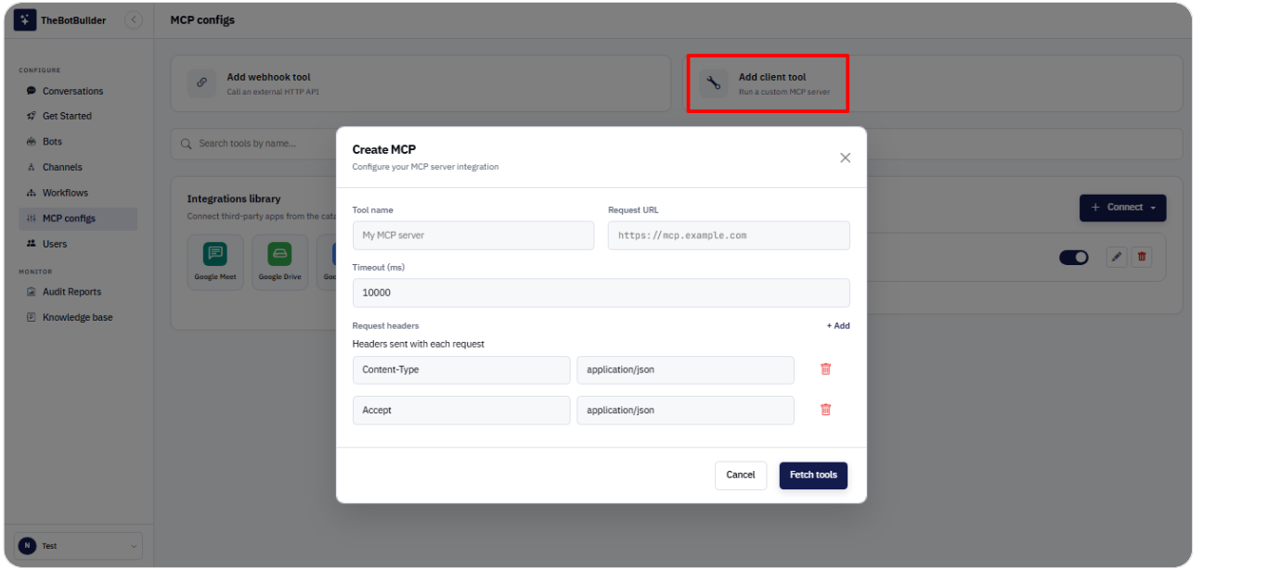Screen dimensions: 1268x570
Task: Open Get Started page
Action: pyautogui.click(x=78, y=116)
